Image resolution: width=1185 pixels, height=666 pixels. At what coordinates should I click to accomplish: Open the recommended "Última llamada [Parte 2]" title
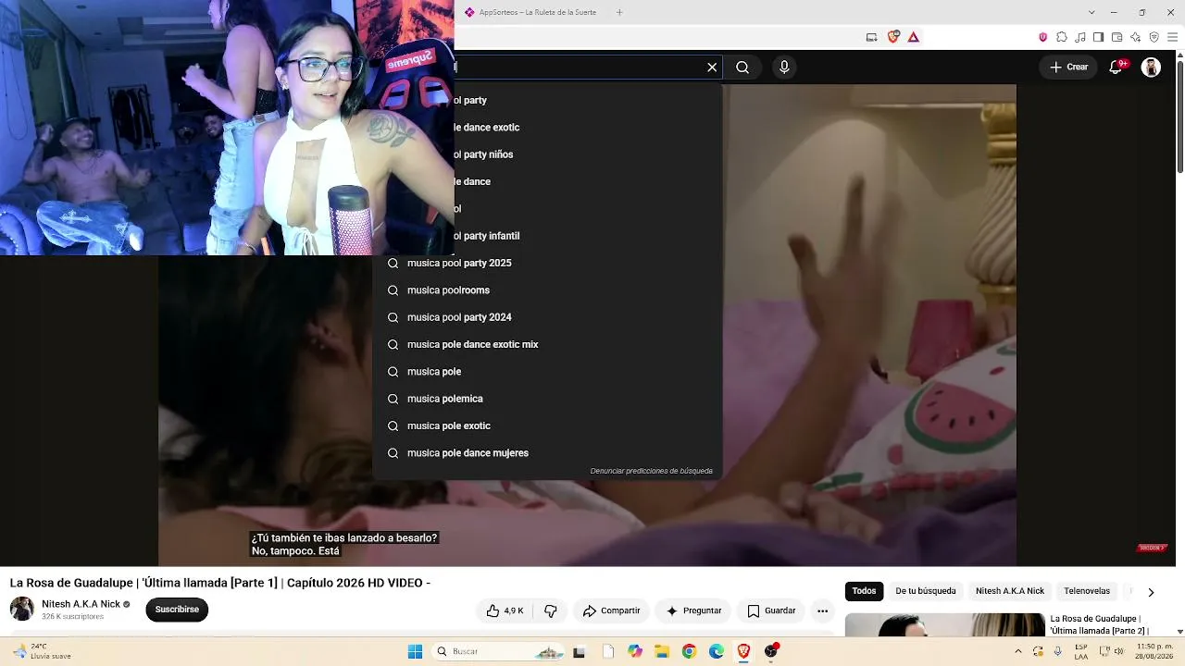click(1100, 624)
